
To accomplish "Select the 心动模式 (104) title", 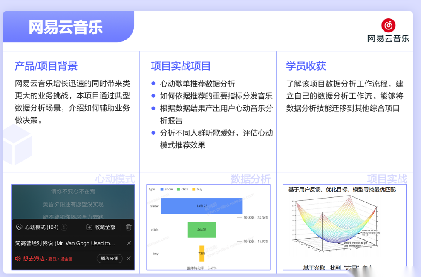I will click(42, 227).
